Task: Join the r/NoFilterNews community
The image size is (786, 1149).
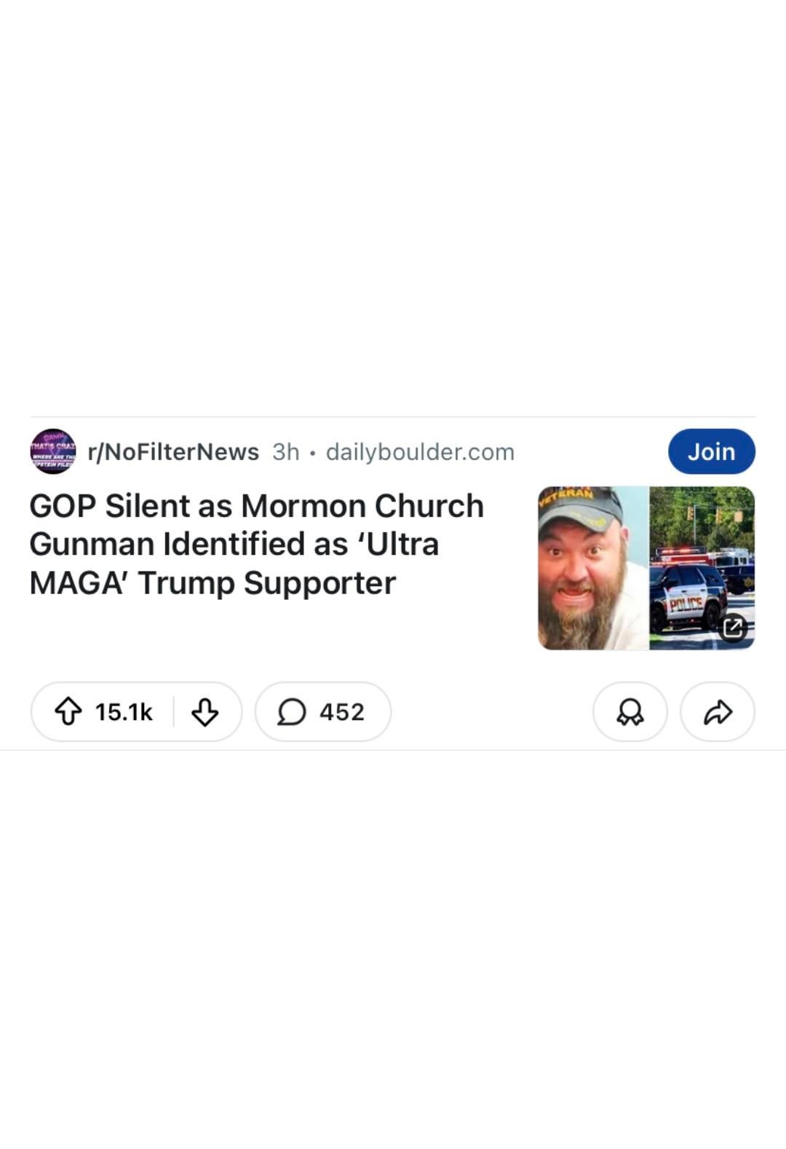Action: click(x=711, y=451)
